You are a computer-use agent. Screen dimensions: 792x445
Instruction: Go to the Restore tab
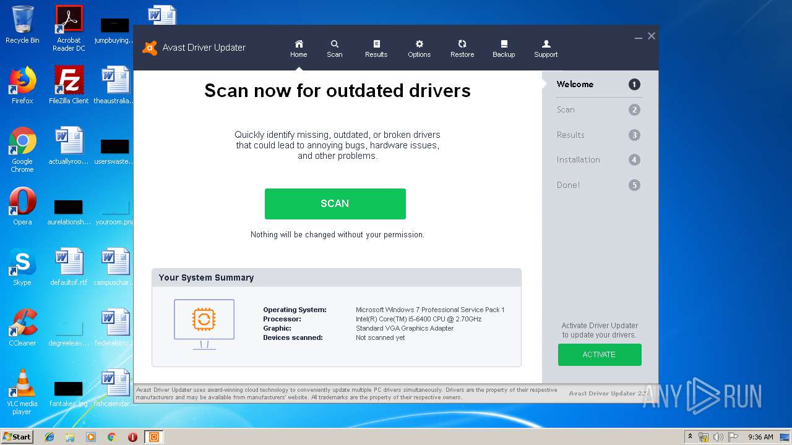462,49
